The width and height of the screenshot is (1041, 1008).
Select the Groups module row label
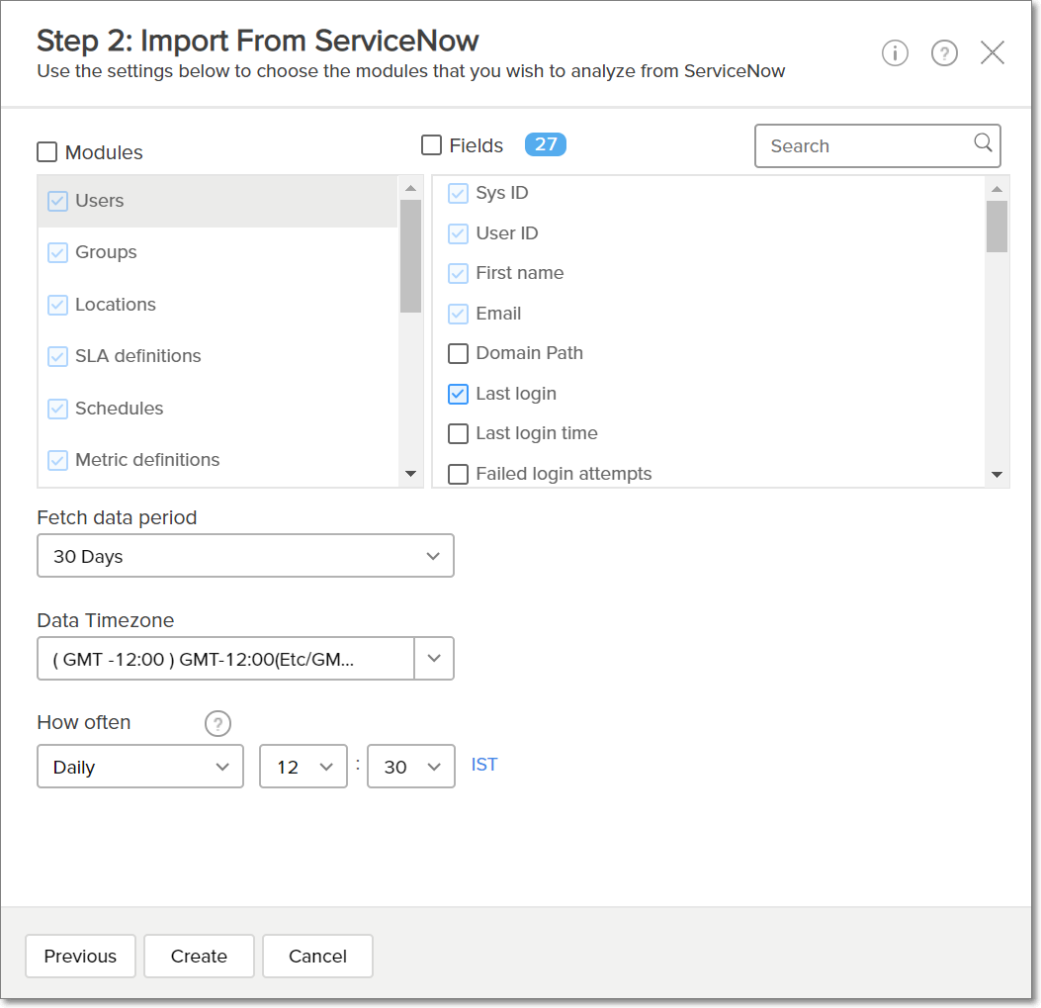point(106,252)
